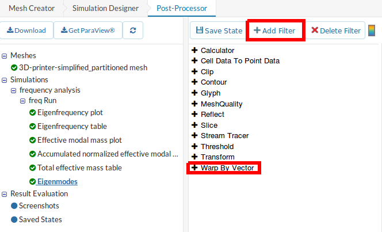Collapse the Simulations tree section
382x232 pixels.
click(5, 79)
